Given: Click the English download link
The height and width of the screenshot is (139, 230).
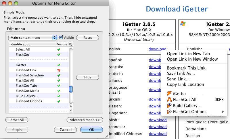Looking at the screenshot, I should [x=157, y=49].
